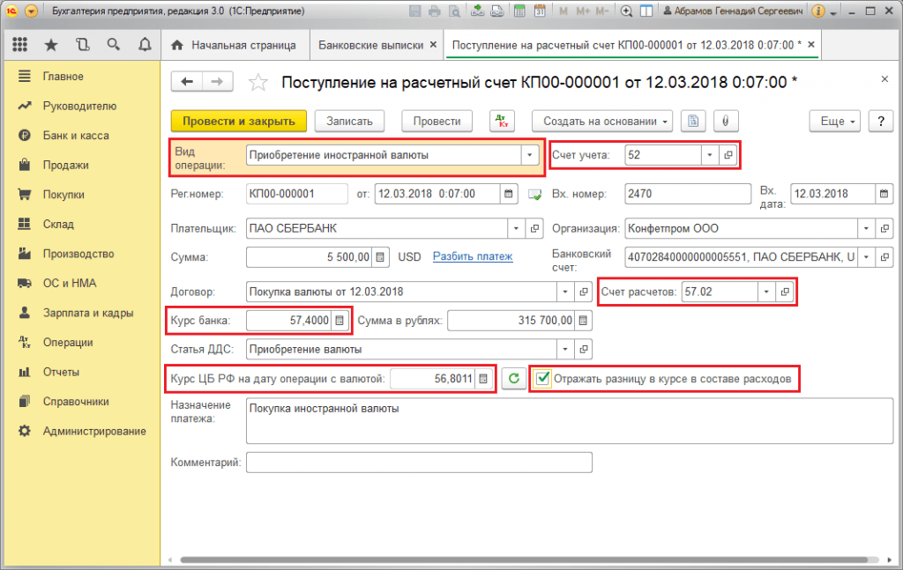Image resolution: width=903 pixels, height=570 pixels.
Task: Toggle Отражать разницу в курсе checkbox
Action: click(542, 379)
